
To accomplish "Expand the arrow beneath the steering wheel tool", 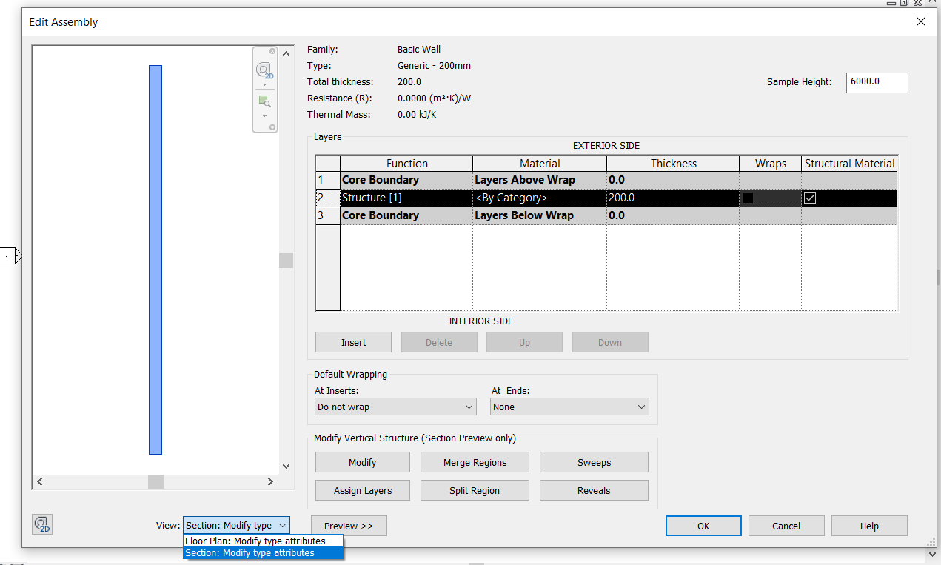I will point(264,84).
